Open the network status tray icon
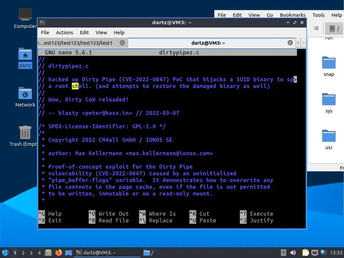 tap(314, 253)
